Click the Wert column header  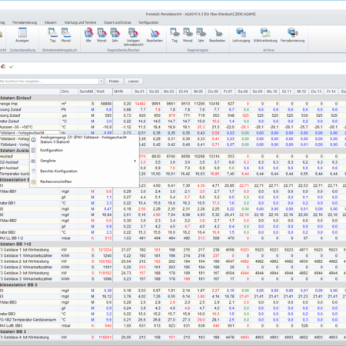104,91
